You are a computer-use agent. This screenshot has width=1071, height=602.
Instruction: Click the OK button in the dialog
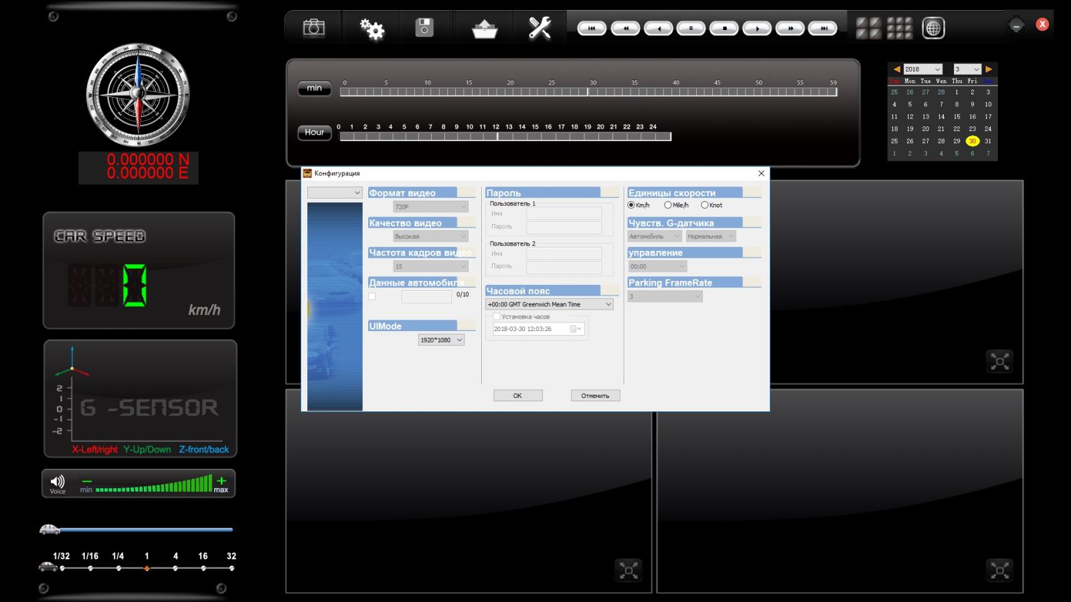coord(517,395)
